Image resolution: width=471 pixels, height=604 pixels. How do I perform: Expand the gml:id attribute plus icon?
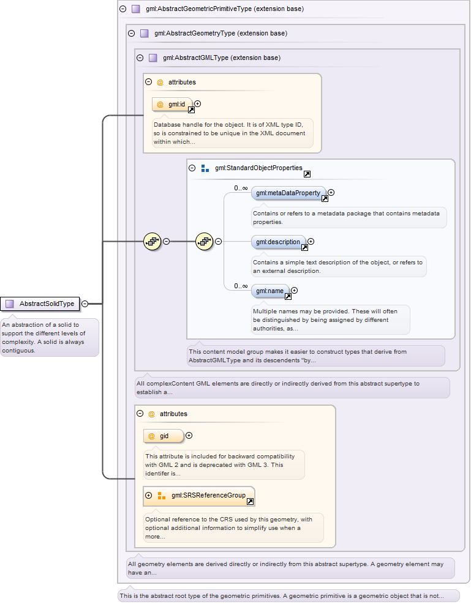coord(198,104)
